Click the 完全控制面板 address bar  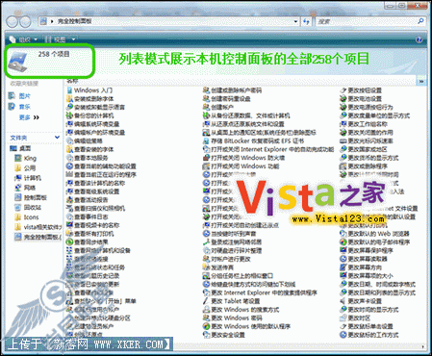pyautogui.click(x=168, y=21)
